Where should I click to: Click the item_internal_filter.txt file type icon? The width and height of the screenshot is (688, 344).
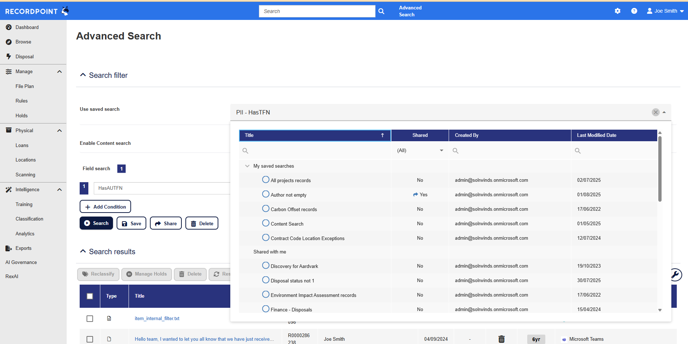click(109, 319)
